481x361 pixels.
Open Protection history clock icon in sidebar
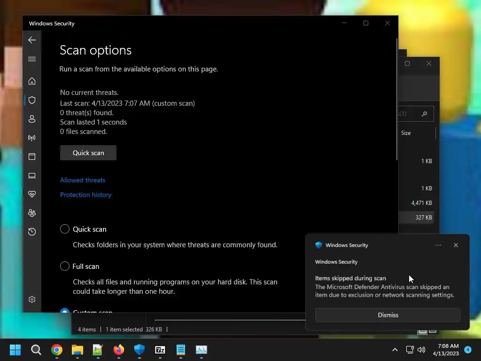click(x=32, y=231)
